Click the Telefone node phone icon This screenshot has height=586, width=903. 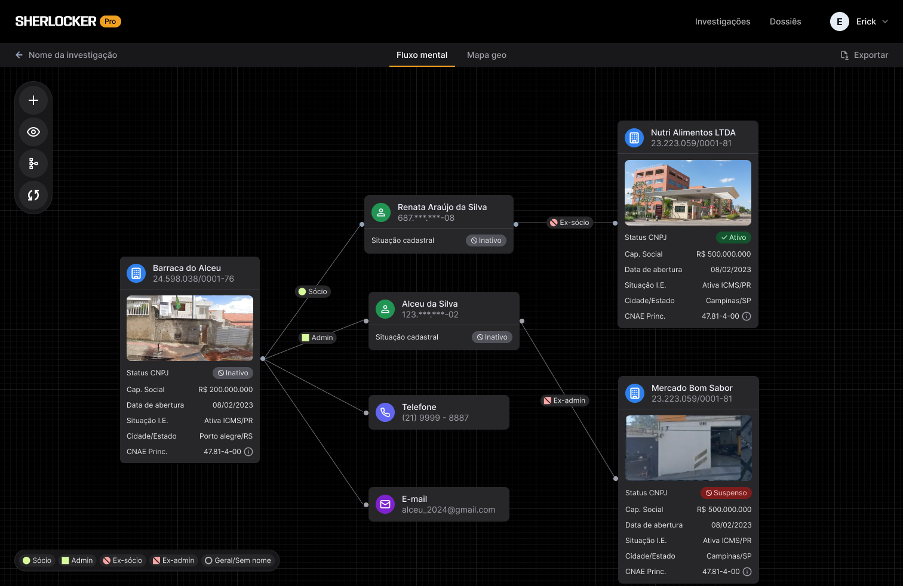385,412
